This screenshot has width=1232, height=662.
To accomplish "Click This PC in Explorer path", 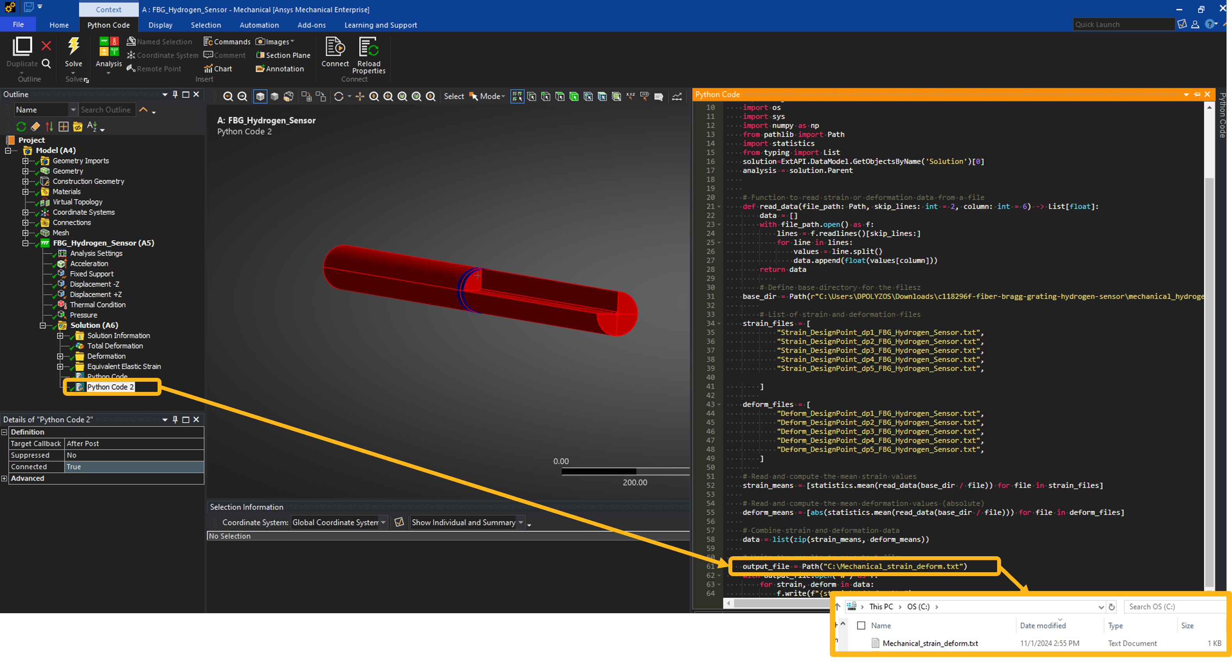I will pos(881,607).
